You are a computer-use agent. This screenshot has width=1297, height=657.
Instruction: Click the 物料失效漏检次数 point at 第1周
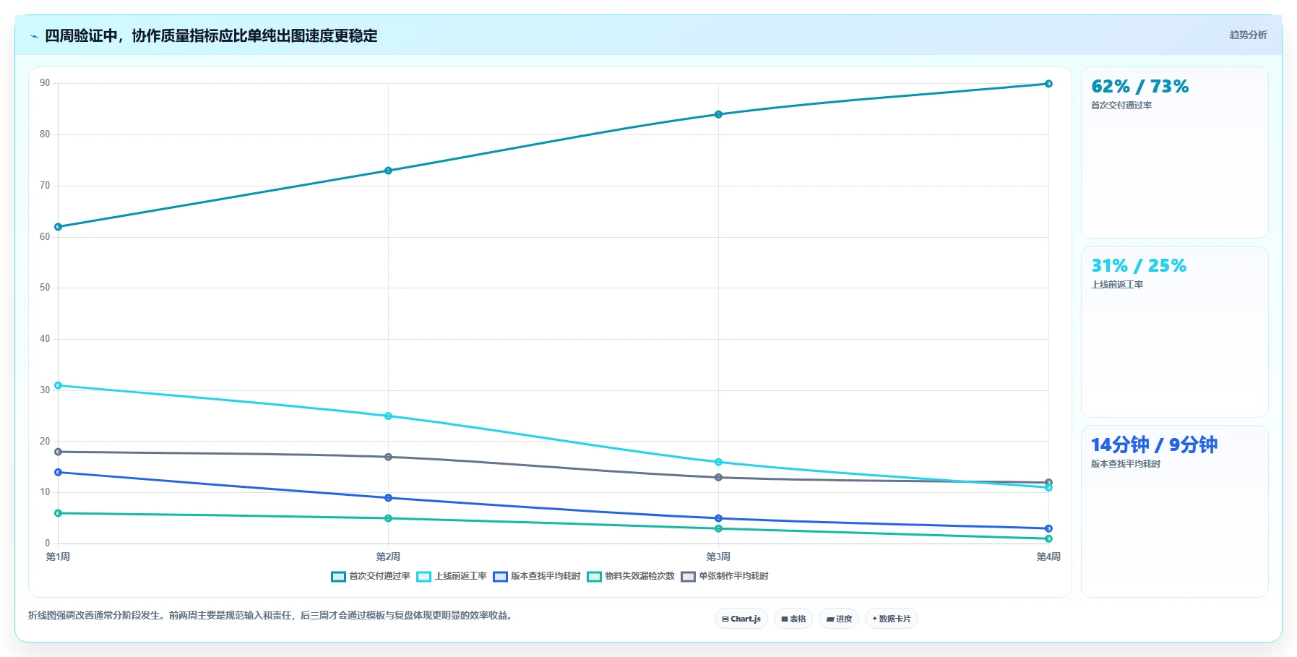[59, 513]
